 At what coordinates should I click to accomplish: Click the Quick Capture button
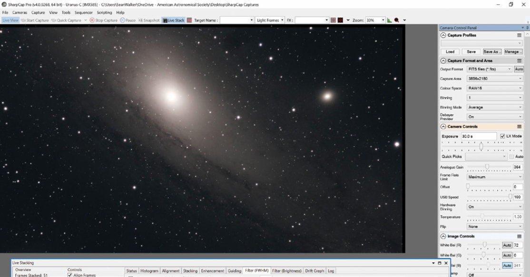[66, 20]
